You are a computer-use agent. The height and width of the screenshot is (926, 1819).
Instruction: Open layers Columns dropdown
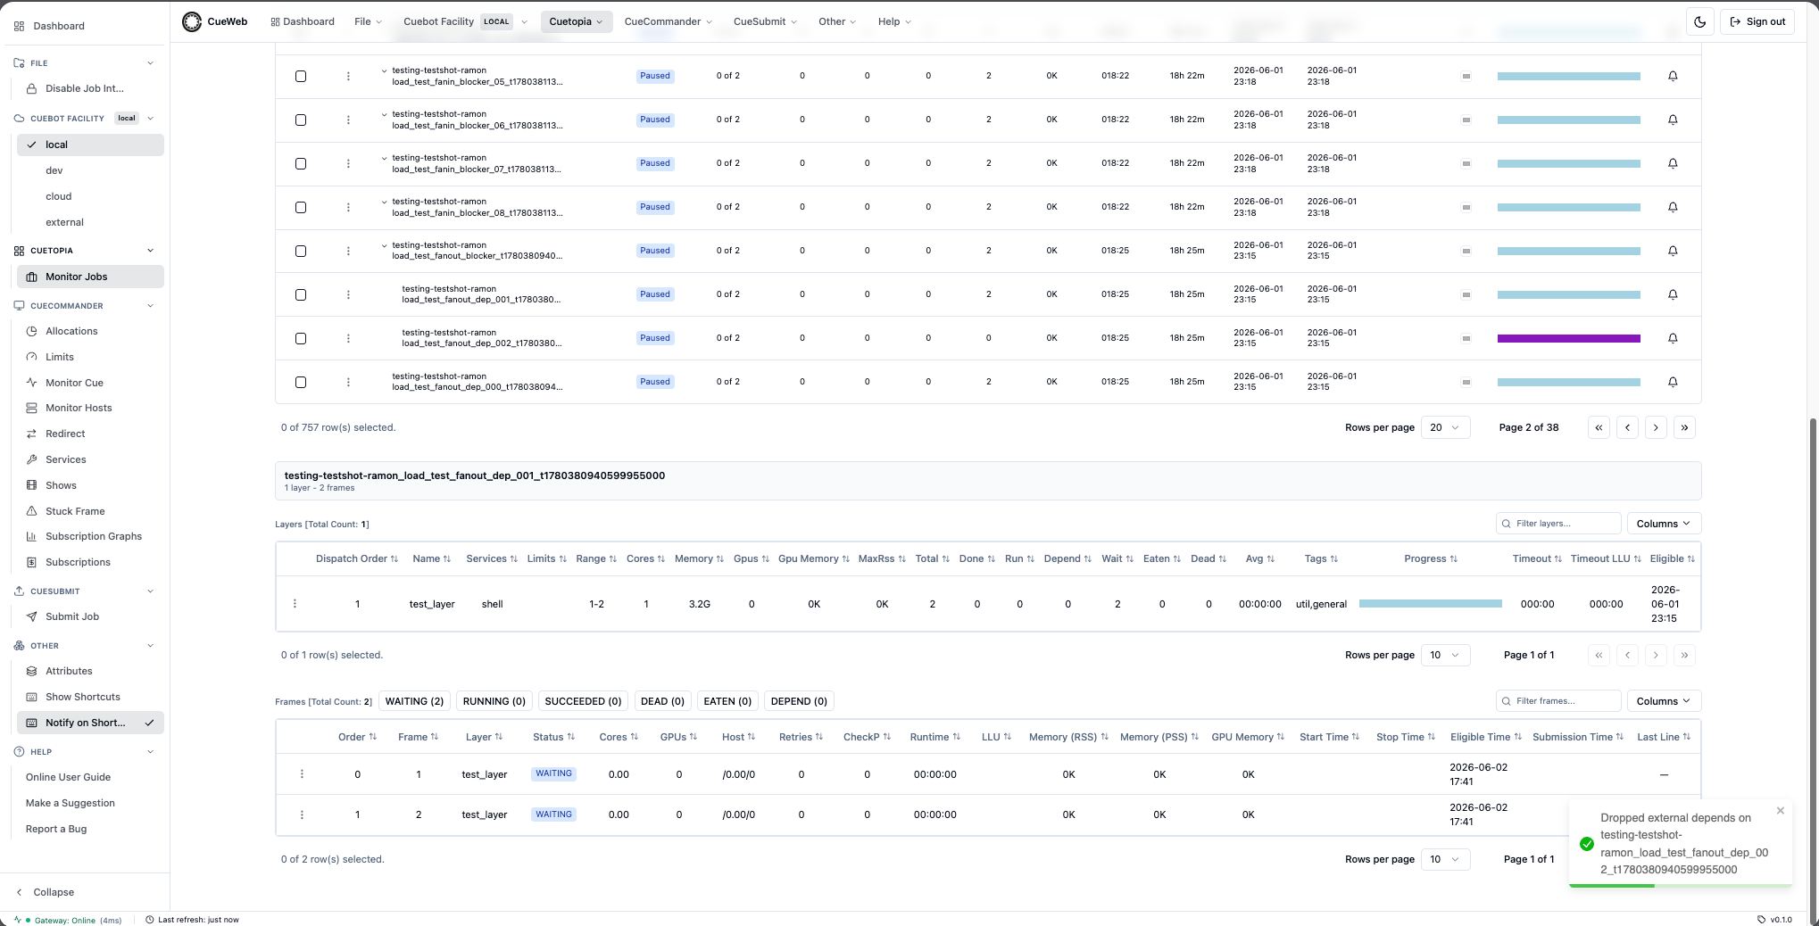pyautogui.click(x=1663, y=524)
